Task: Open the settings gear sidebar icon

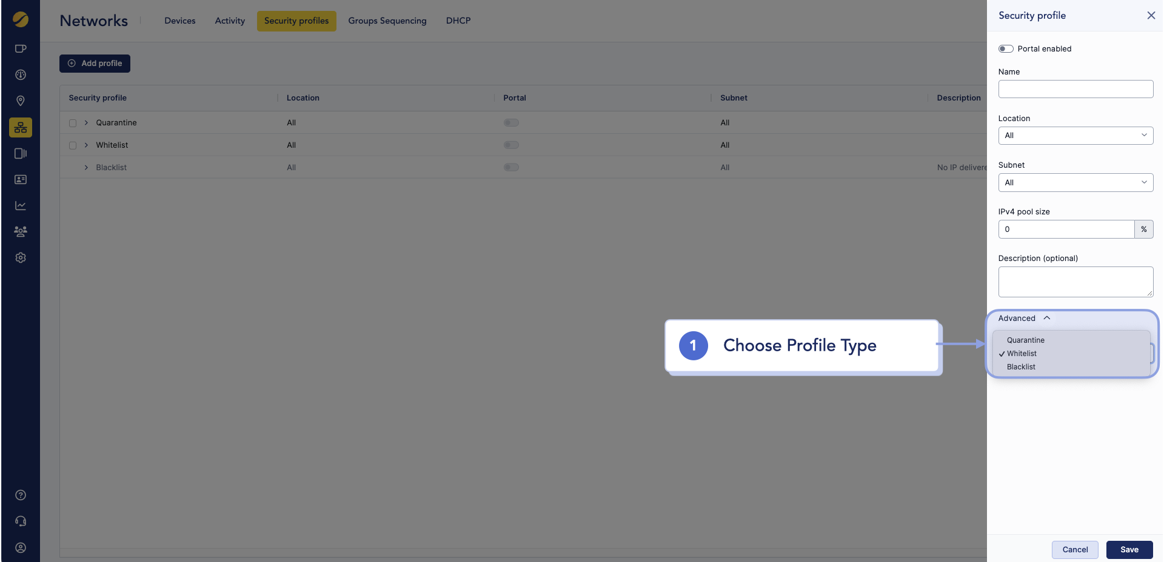Action: [21, 257]
